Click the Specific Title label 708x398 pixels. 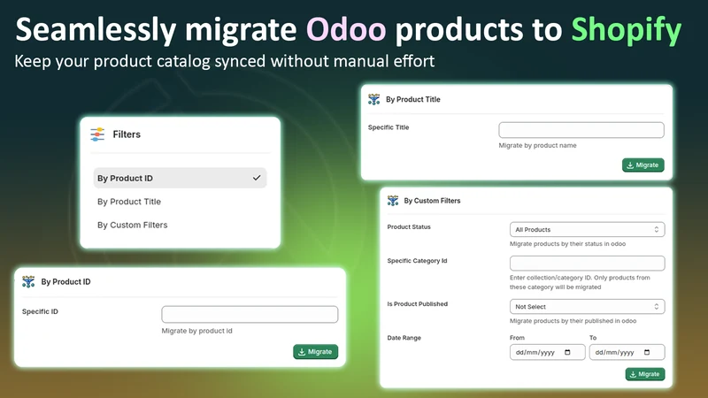click(389, 127)
